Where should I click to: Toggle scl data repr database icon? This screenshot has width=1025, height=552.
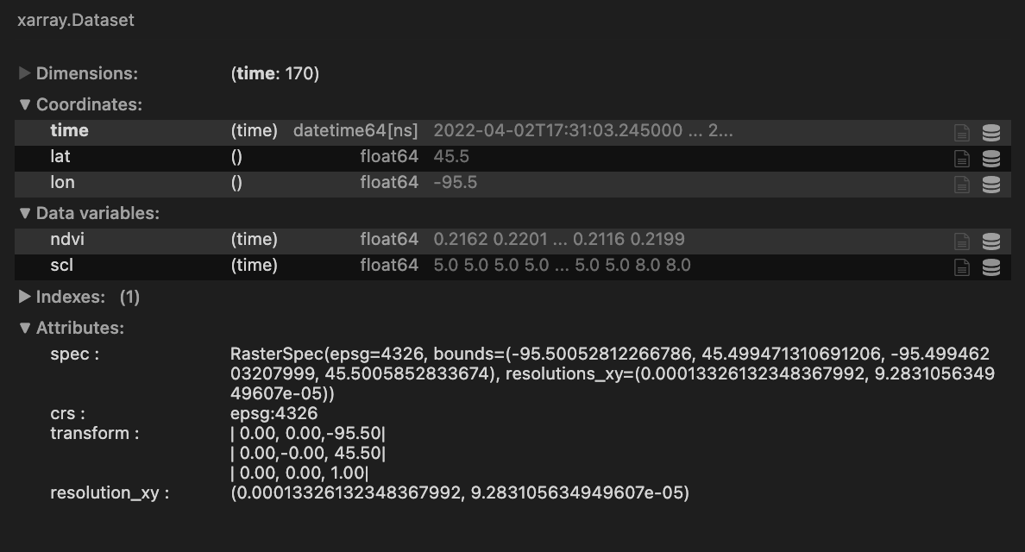(x=991, y=268)
